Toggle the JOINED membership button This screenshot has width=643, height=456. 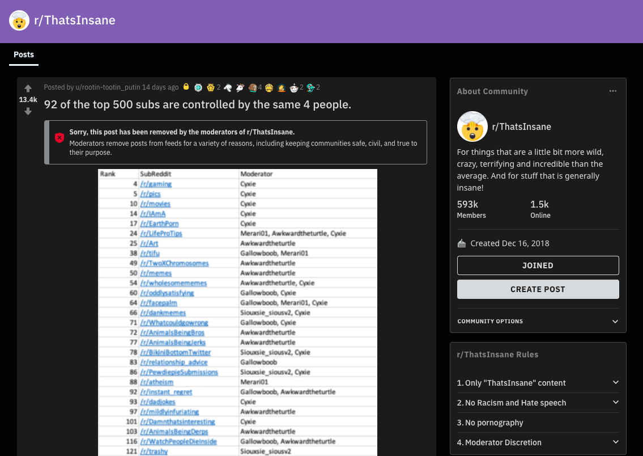pos(537,265)
